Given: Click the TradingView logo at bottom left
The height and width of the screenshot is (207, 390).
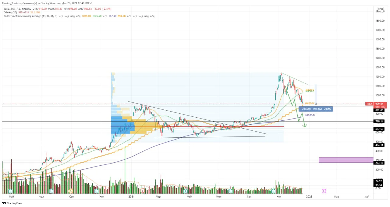Looking at the screenshot, I should point(12,203).
